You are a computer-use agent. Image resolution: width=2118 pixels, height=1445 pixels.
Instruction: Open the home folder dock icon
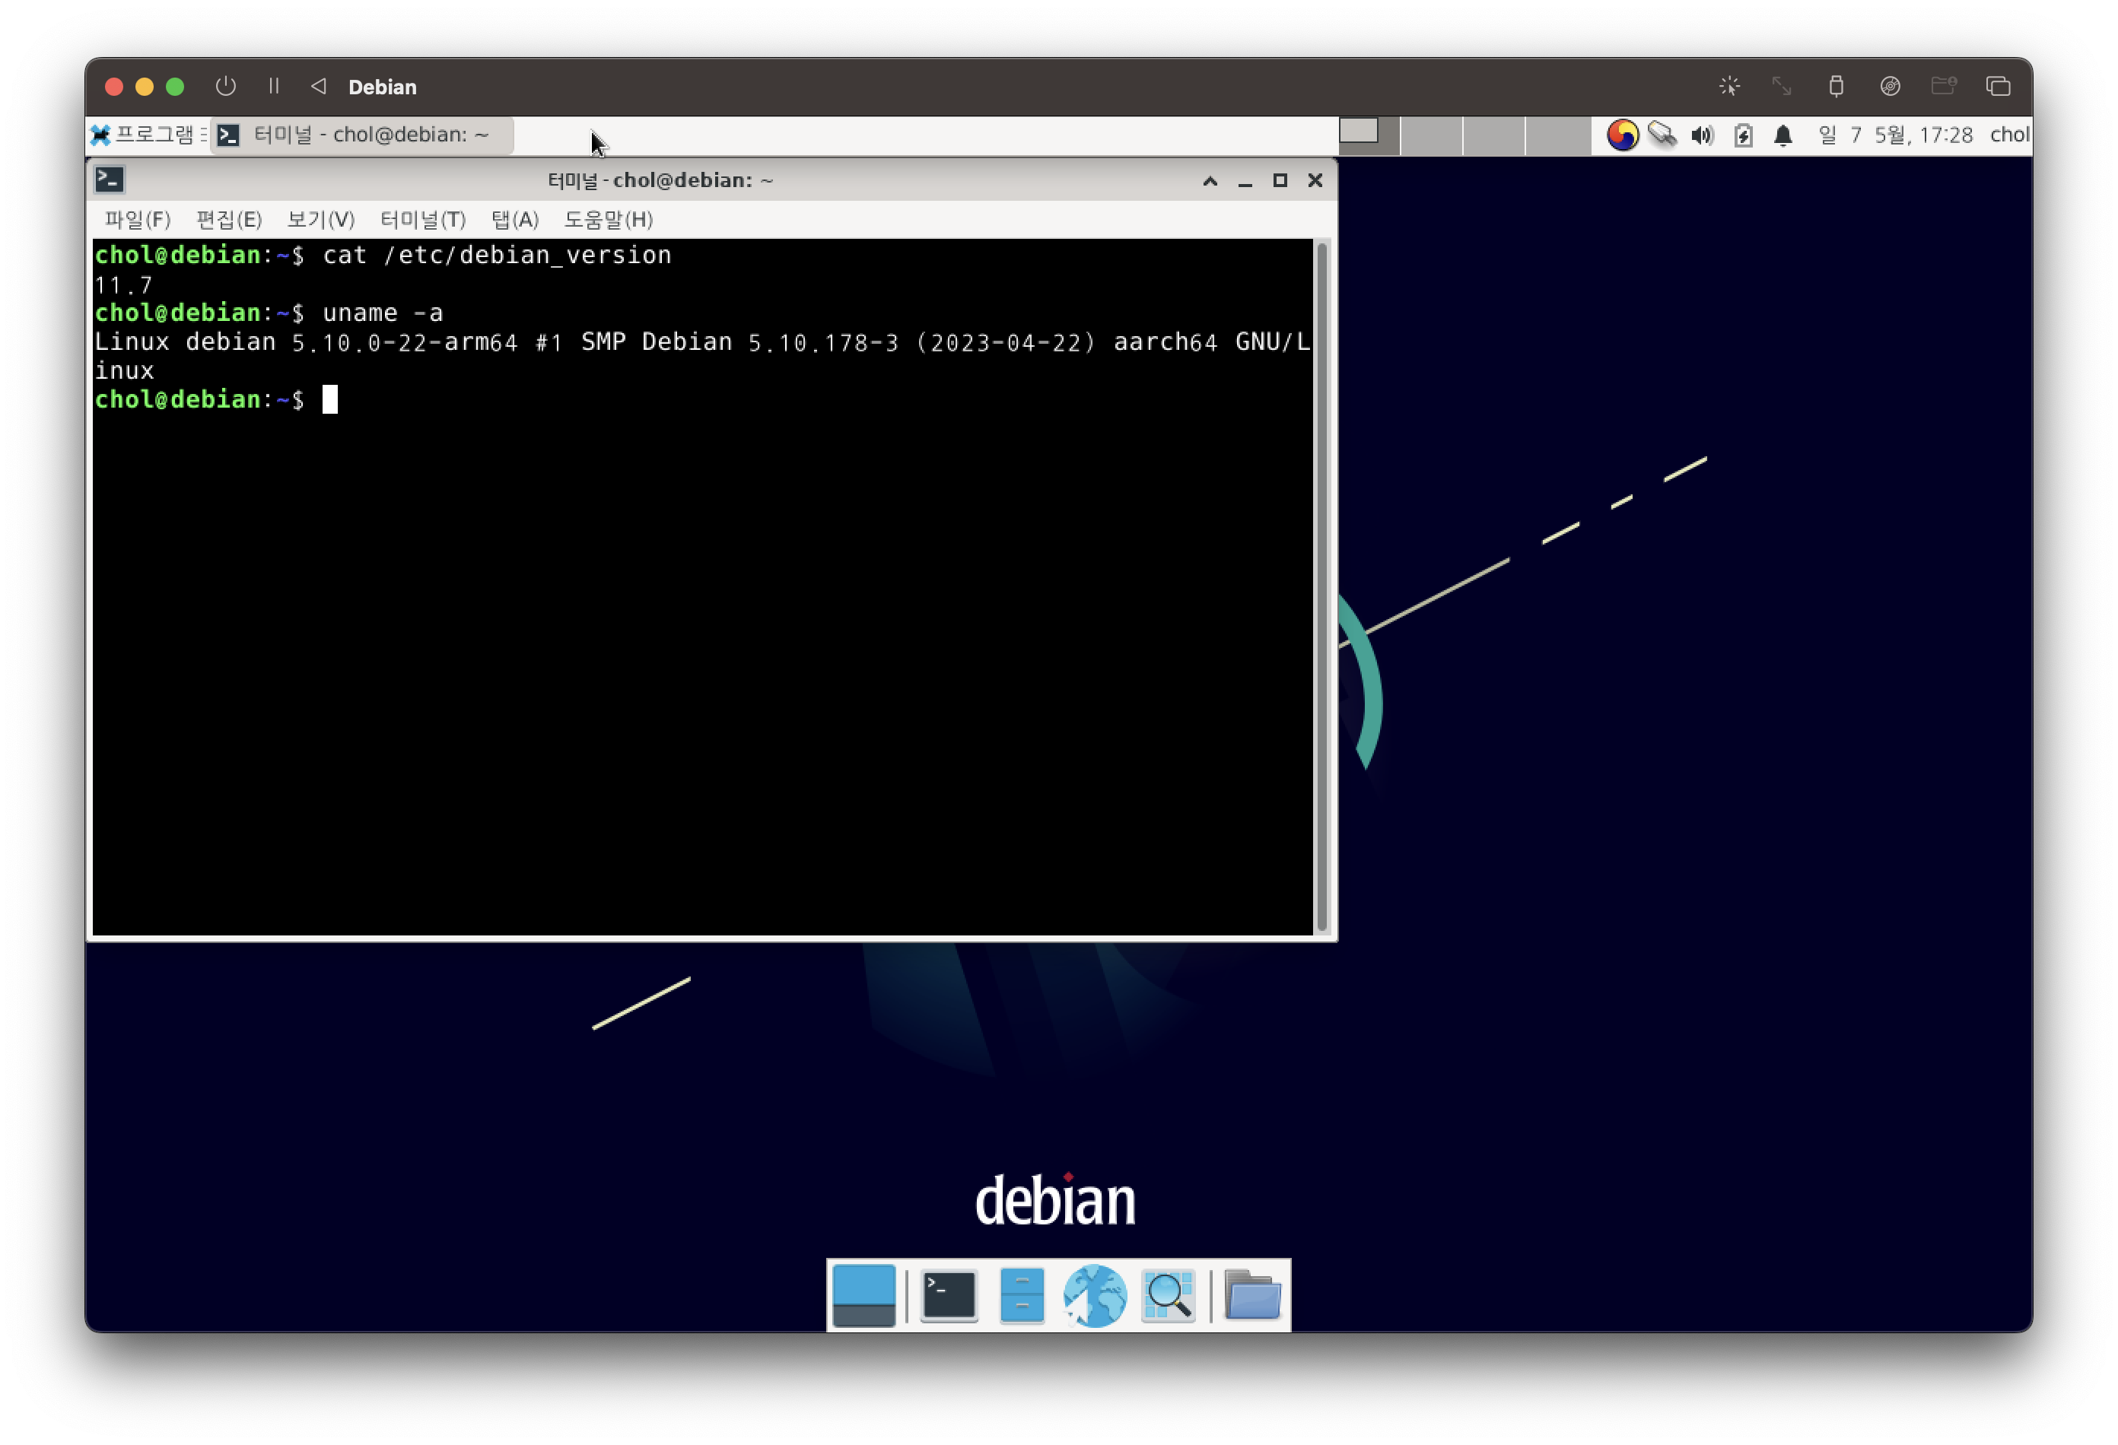click(1252, 1294)
